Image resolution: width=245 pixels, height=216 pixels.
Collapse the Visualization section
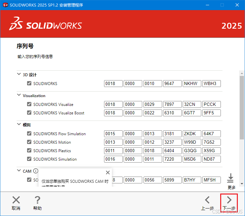pos(19,95)
